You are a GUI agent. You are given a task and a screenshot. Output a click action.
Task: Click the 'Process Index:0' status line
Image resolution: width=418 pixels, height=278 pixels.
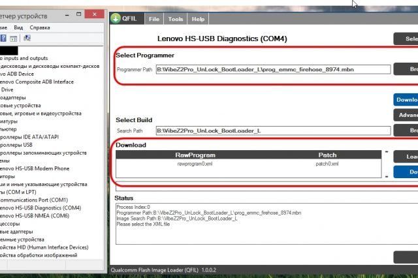[133, 207]
